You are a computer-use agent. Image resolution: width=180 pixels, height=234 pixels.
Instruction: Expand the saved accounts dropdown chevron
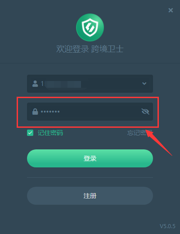pos(144,84)
